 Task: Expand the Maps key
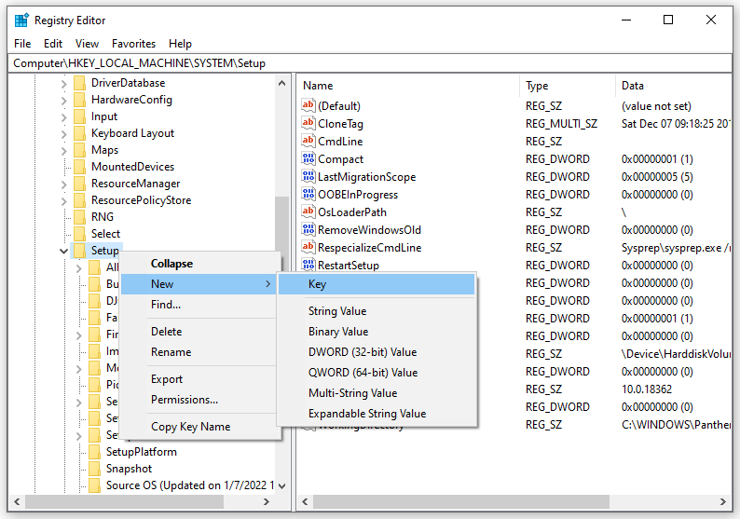(63, 151)
